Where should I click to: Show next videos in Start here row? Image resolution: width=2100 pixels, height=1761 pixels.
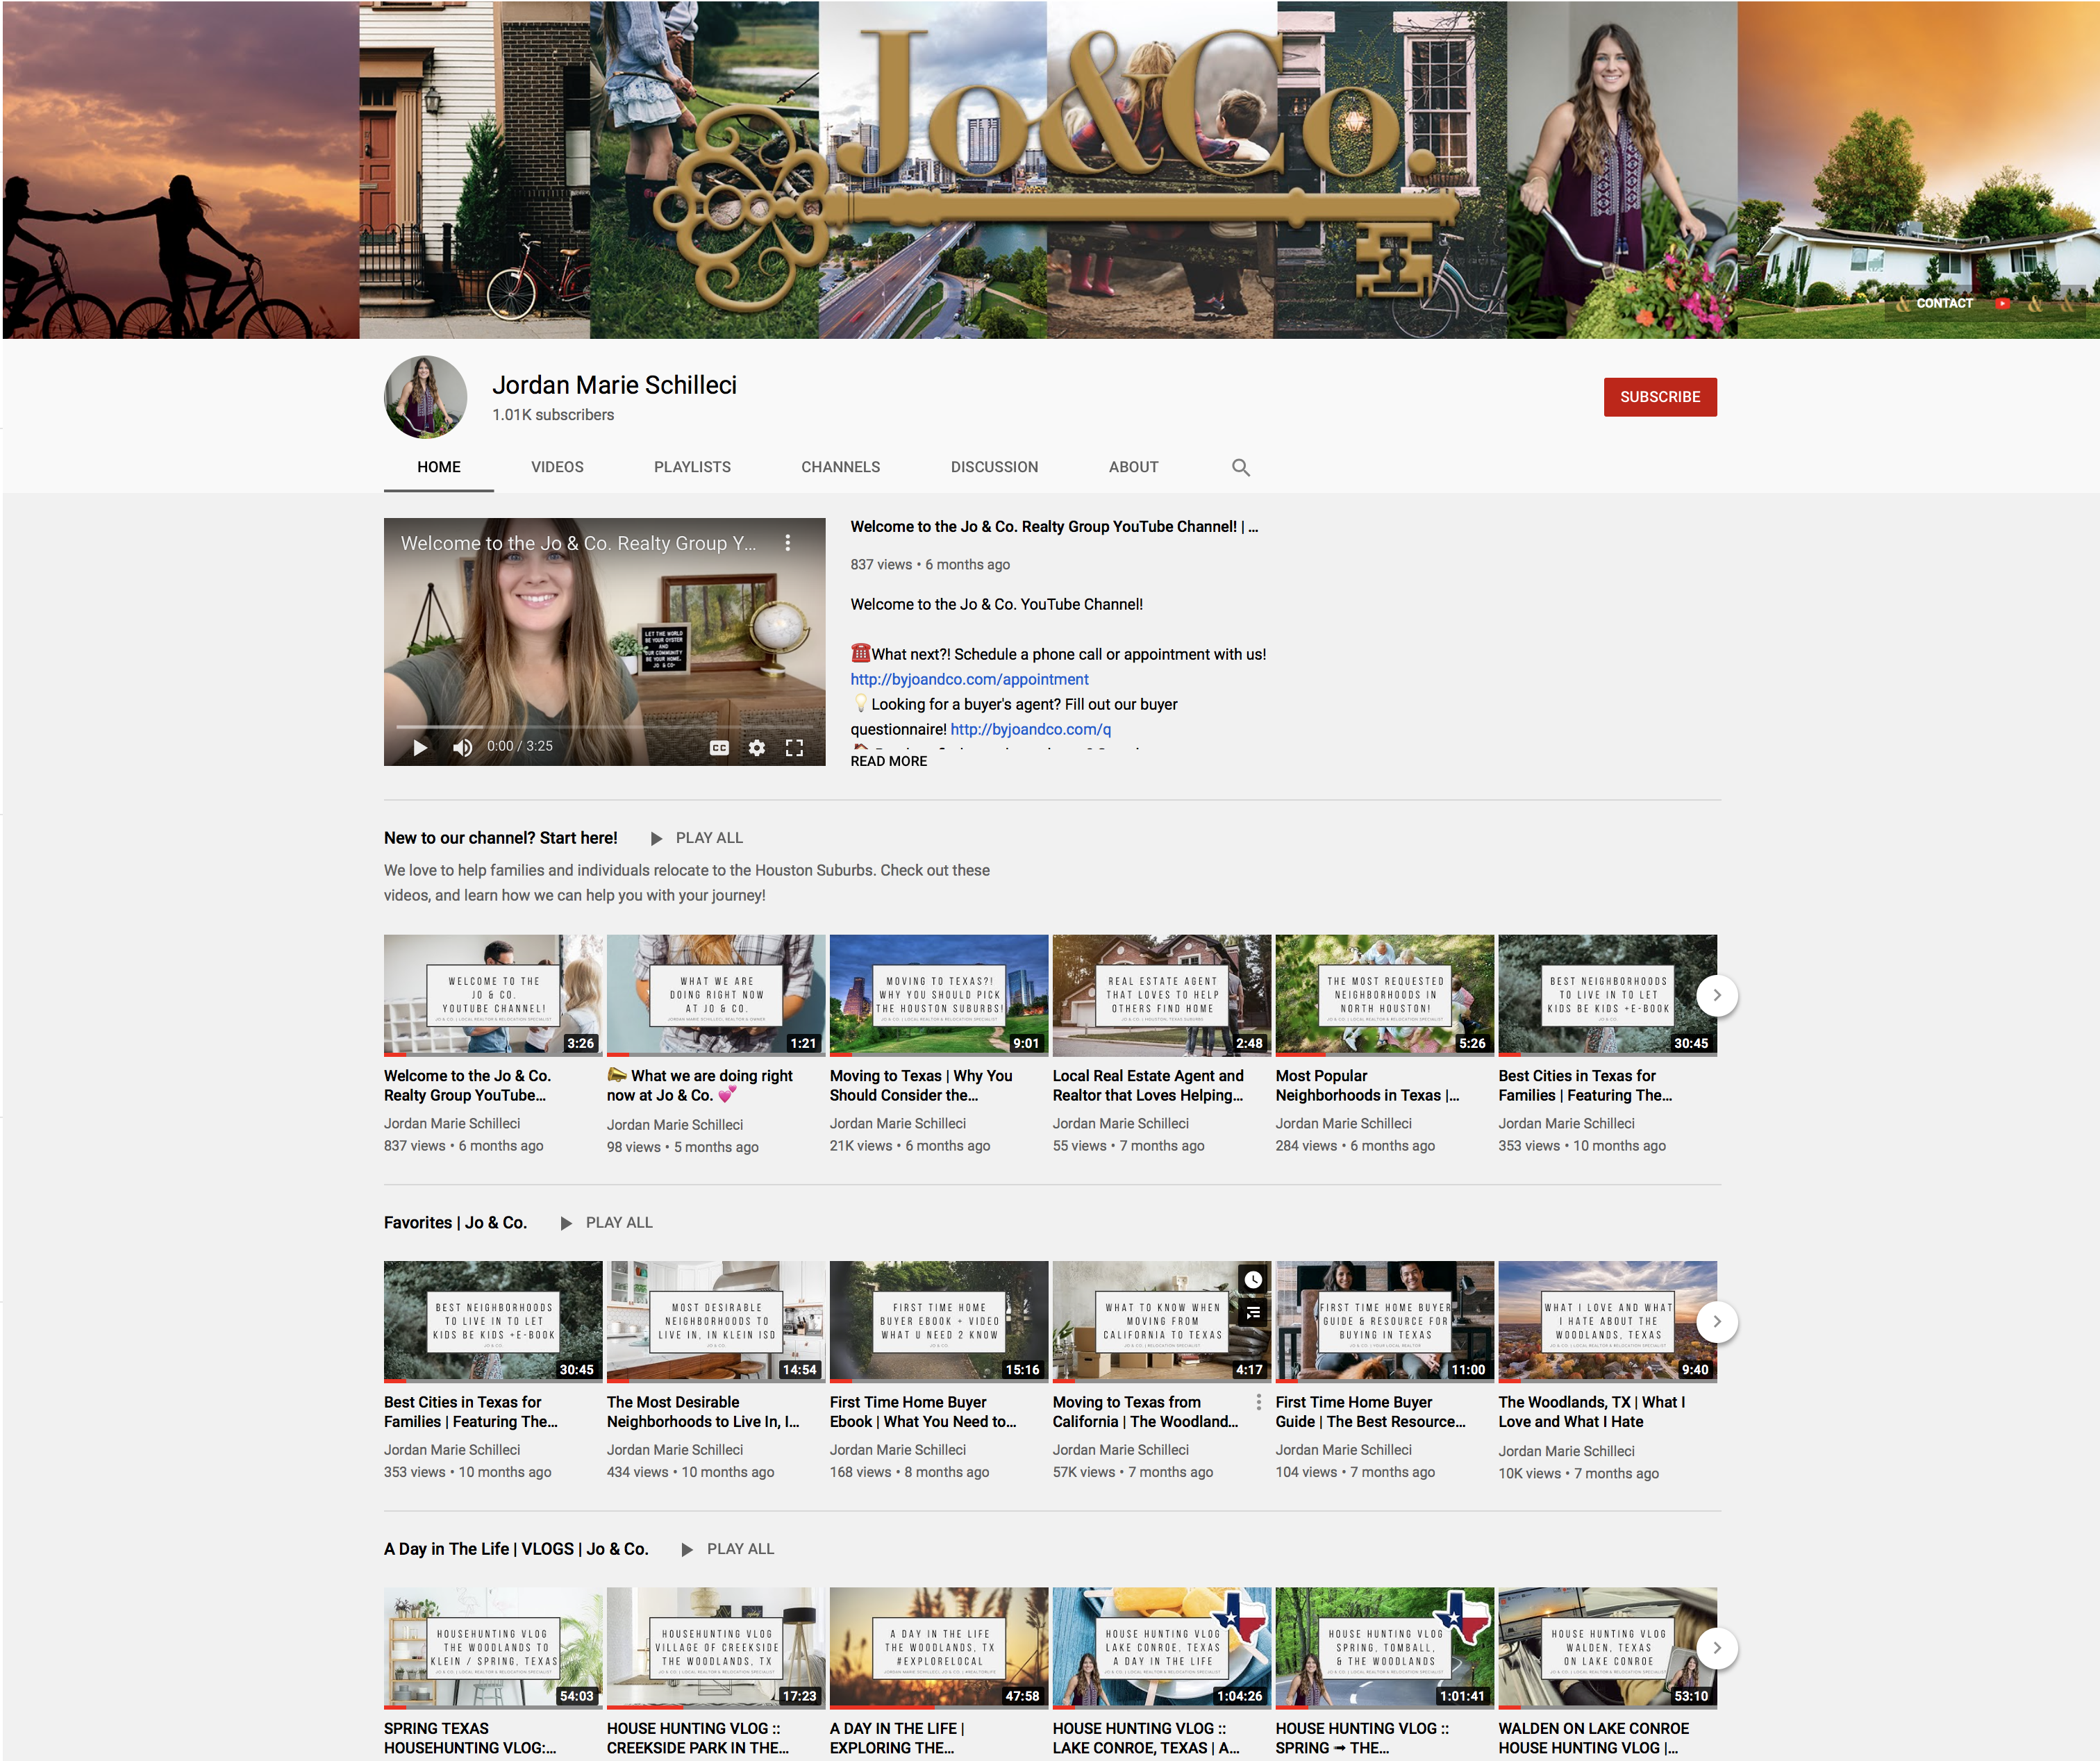tap(1717, 995)
